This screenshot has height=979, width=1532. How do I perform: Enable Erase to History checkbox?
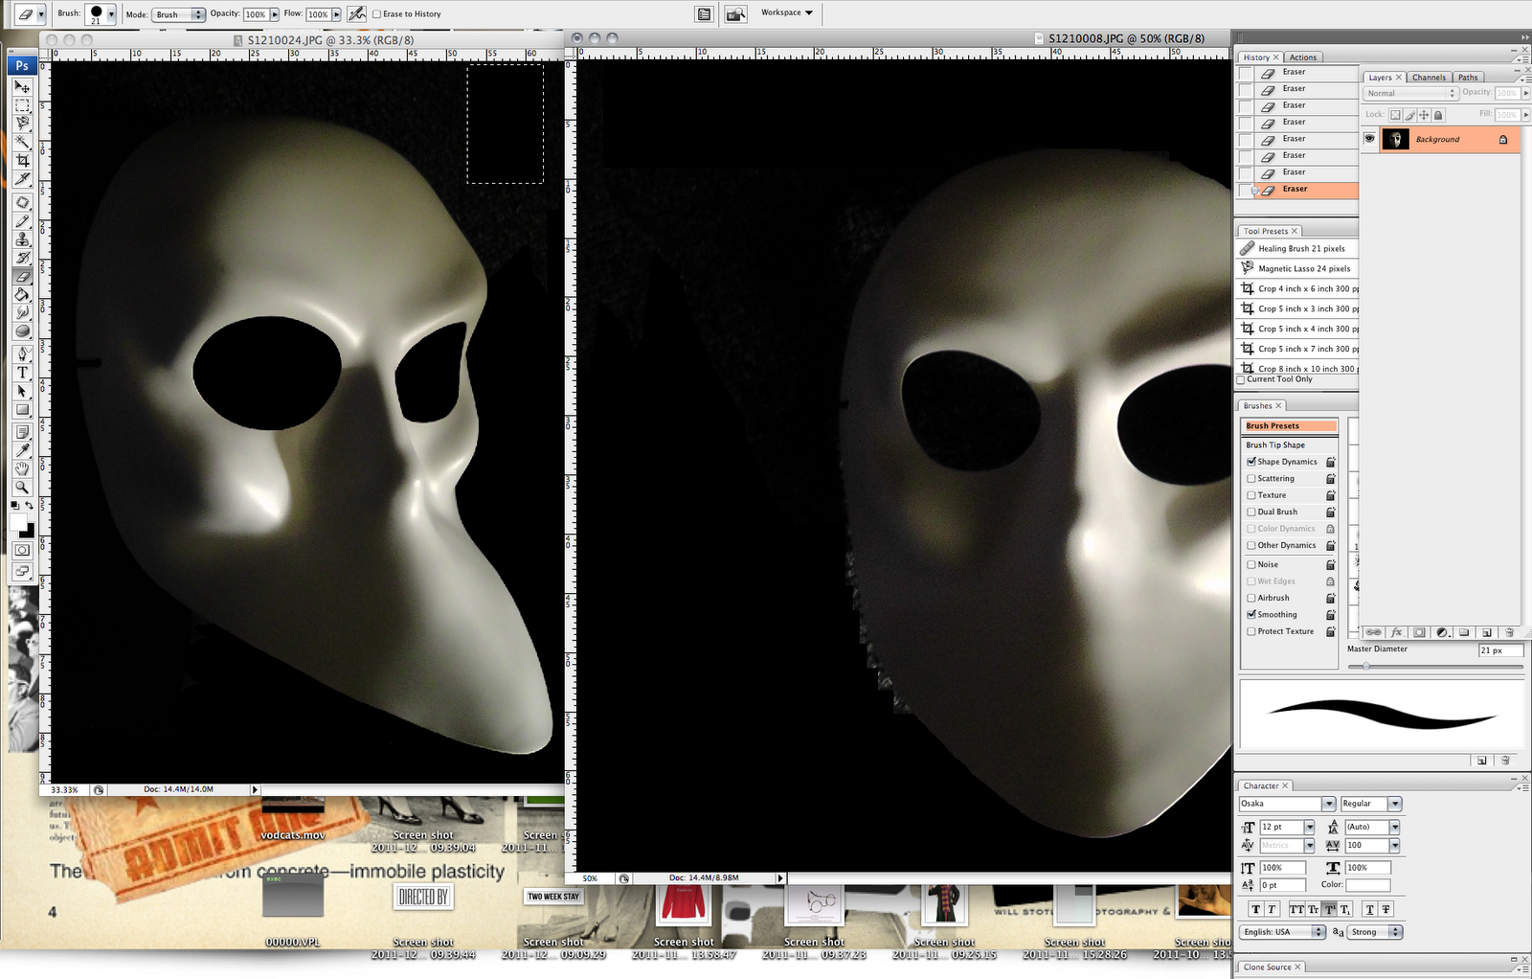[376, 14]
